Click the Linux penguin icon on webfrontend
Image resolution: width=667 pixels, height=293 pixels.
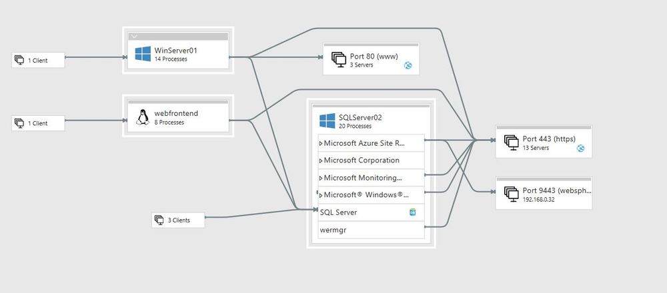143,117
